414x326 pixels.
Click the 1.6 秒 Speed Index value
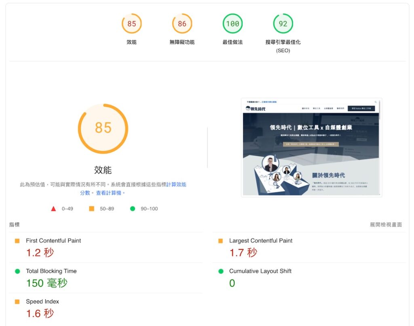(x=40, y=313)
